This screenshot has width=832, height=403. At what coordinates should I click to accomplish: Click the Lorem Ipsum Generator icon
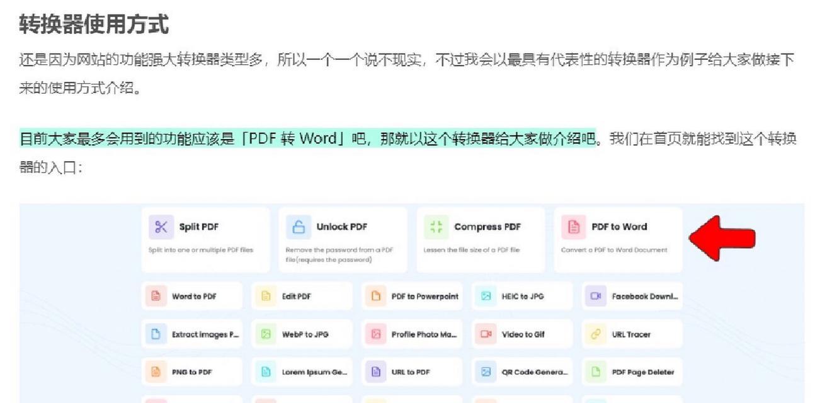point(266,372)
